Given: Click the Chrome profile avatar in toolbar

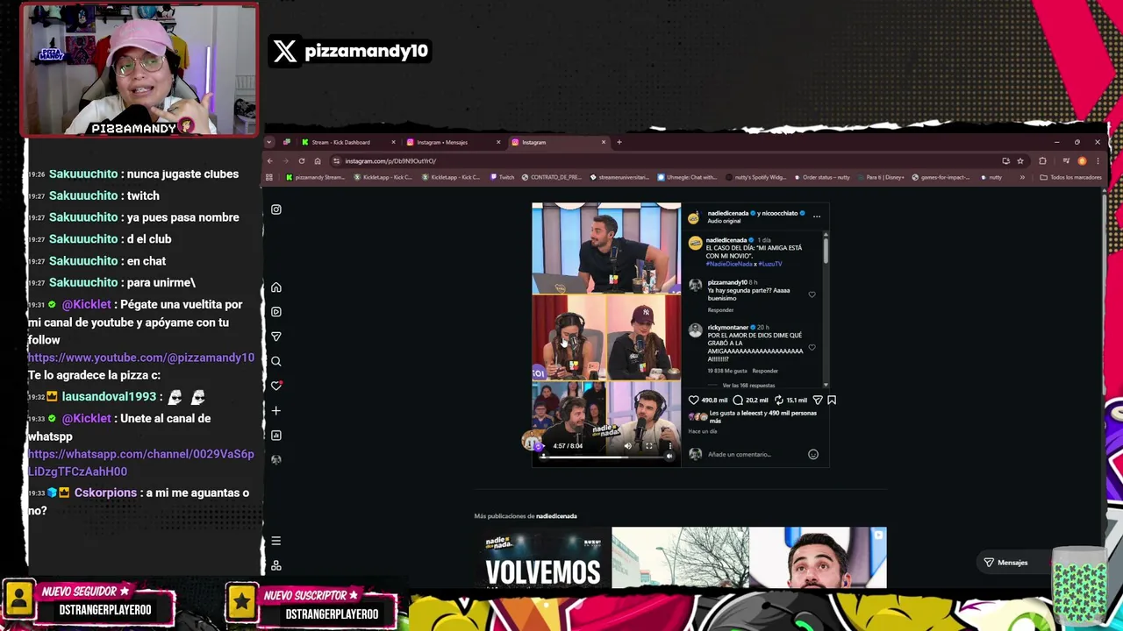Looking at the screenshot, I should (x=1082, y=161).
